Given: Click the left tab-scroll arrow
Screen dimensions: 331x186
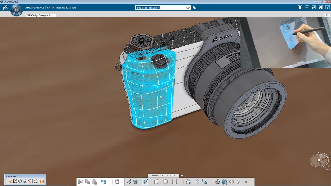Looking at the screenshot, I should (326, 15).
